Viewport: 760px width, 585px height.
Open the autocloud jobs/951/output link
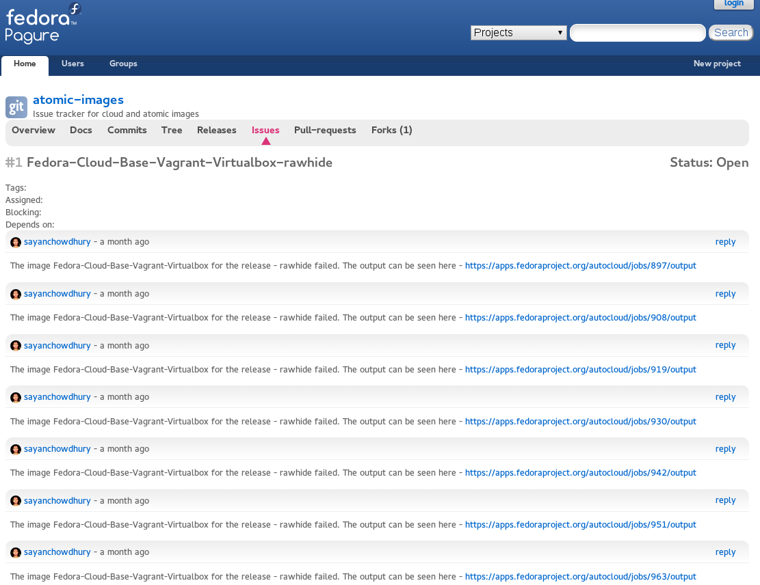tap(581, 524)
